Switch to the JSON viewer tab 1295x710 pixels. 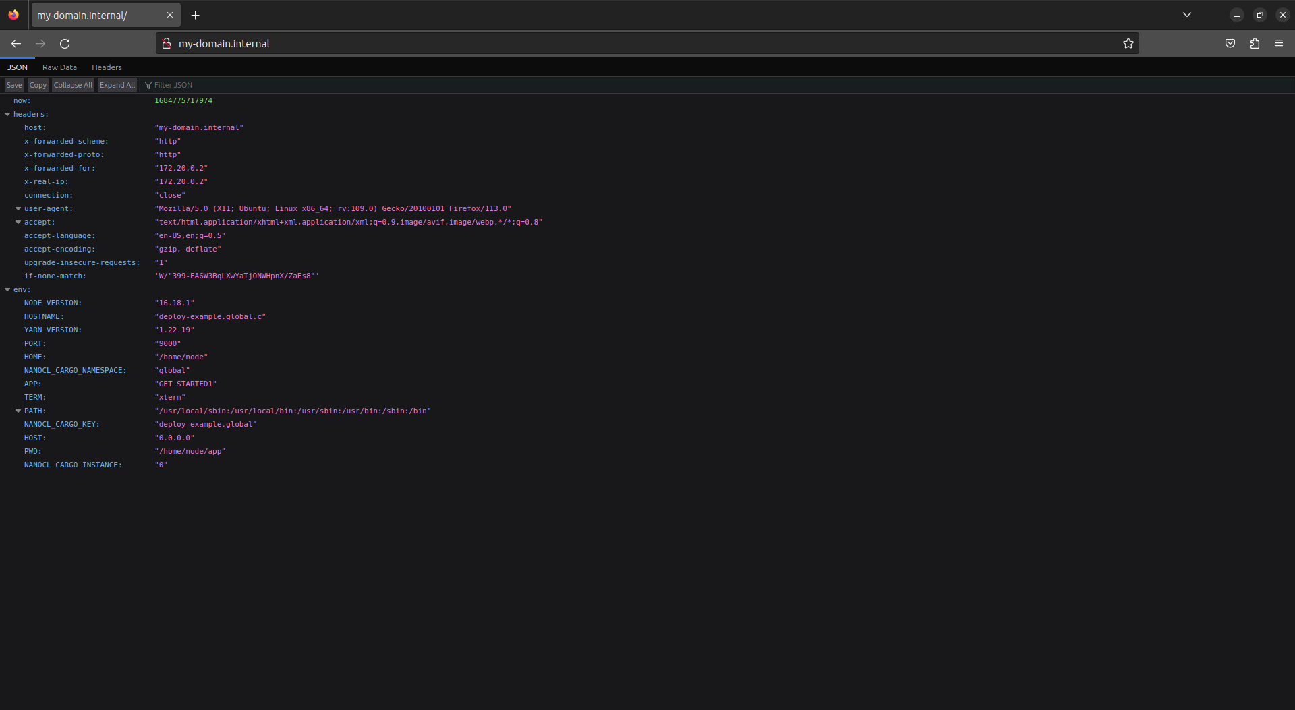pyautogui.click(x=18, y=67)
